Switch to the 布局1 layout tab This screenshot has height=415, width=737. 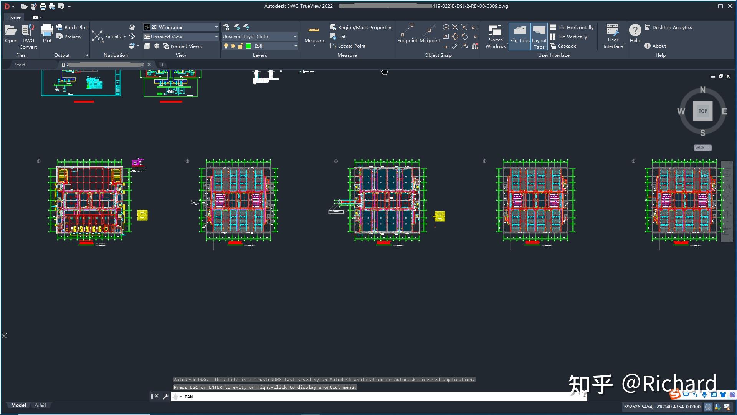(x=41, y=405)
